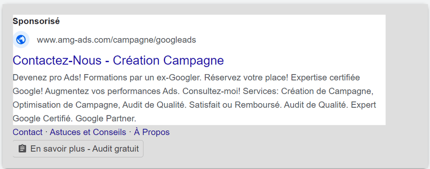Click the Expertise certifiée phrase
The height and width of the screenshot is (169, 430).
[x=325, y=78]
